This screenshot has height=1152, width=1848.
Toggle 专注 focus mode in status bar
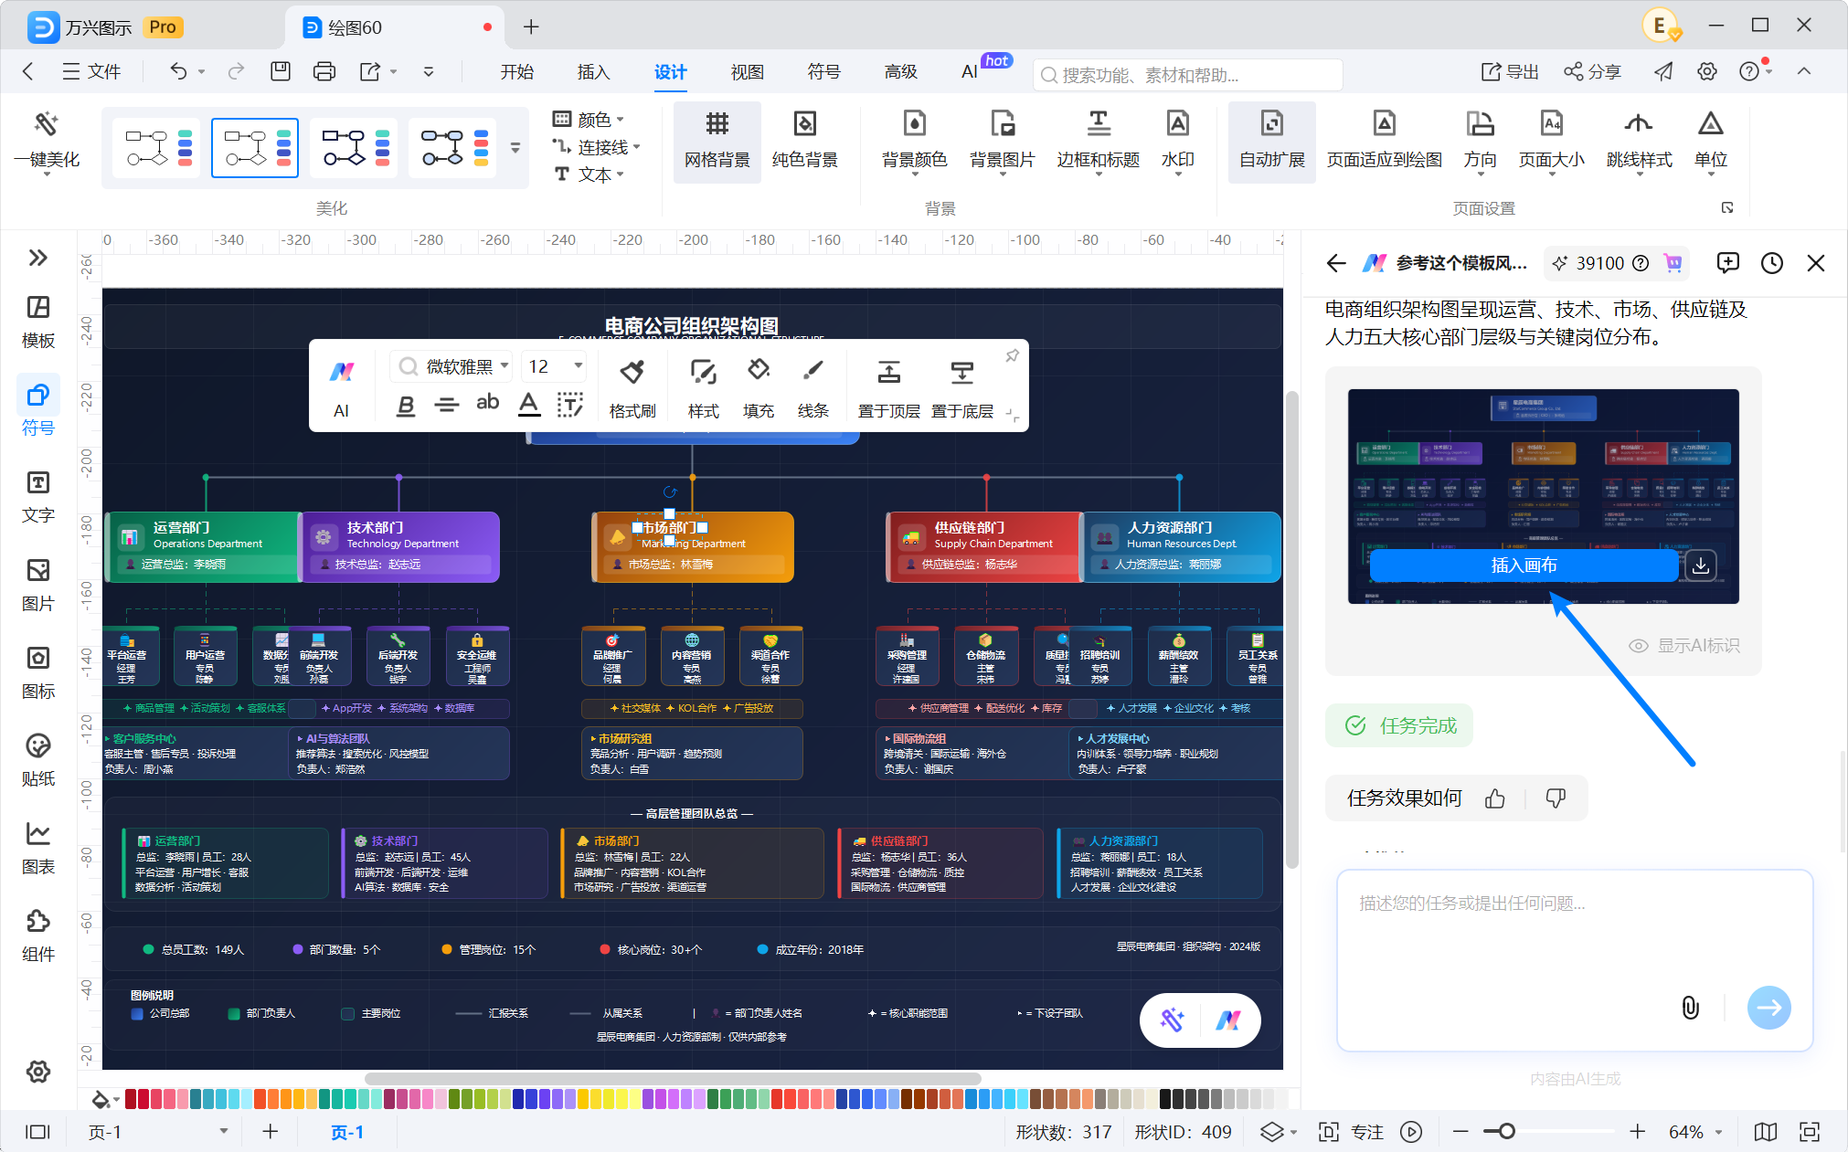(1353, 1132)
